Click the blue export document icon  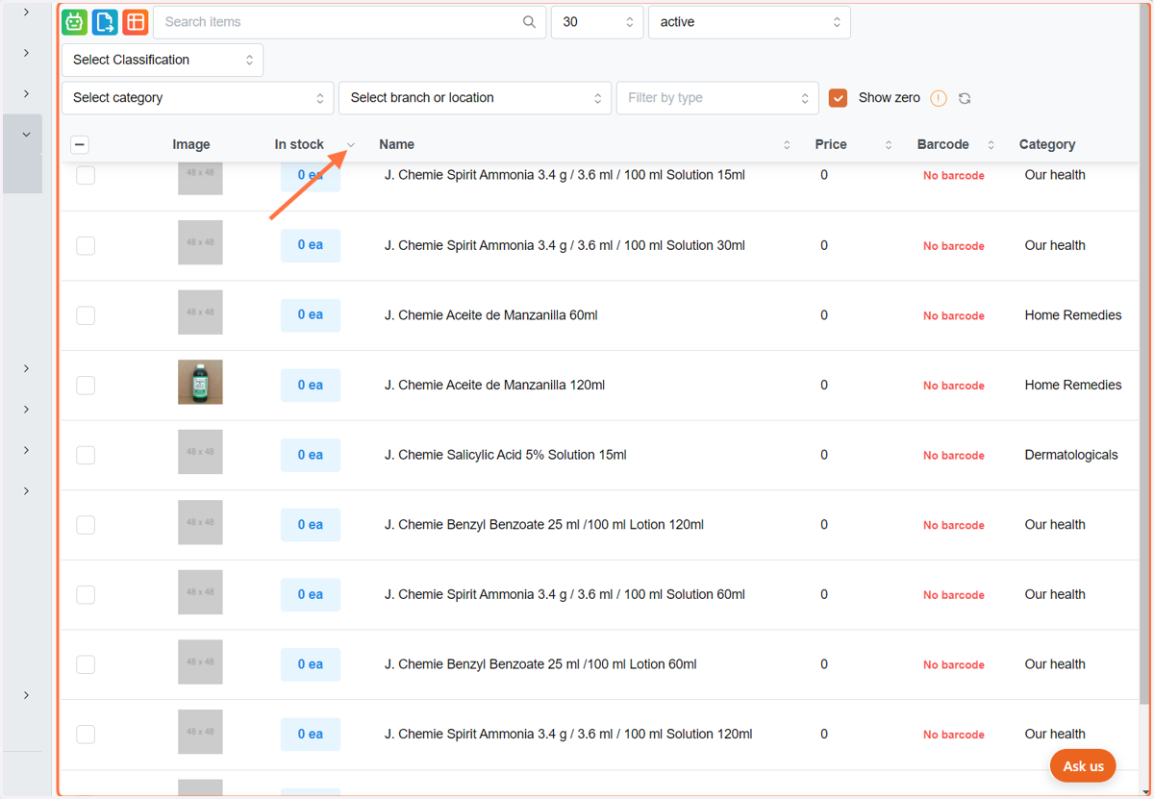pyautogui.click(x=105, y=22)
